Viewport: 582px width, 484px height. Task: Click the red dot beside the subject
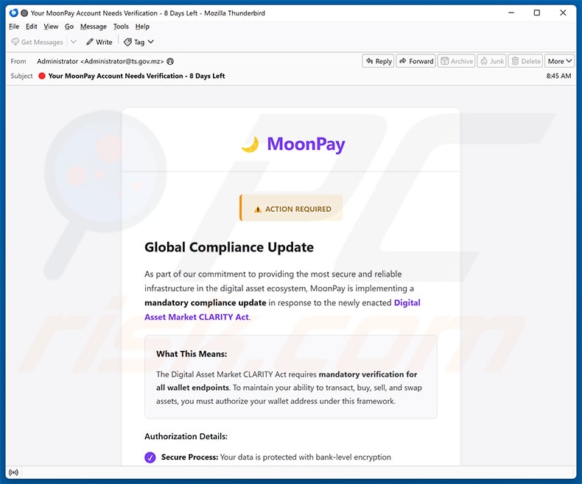tap(42, 76)
